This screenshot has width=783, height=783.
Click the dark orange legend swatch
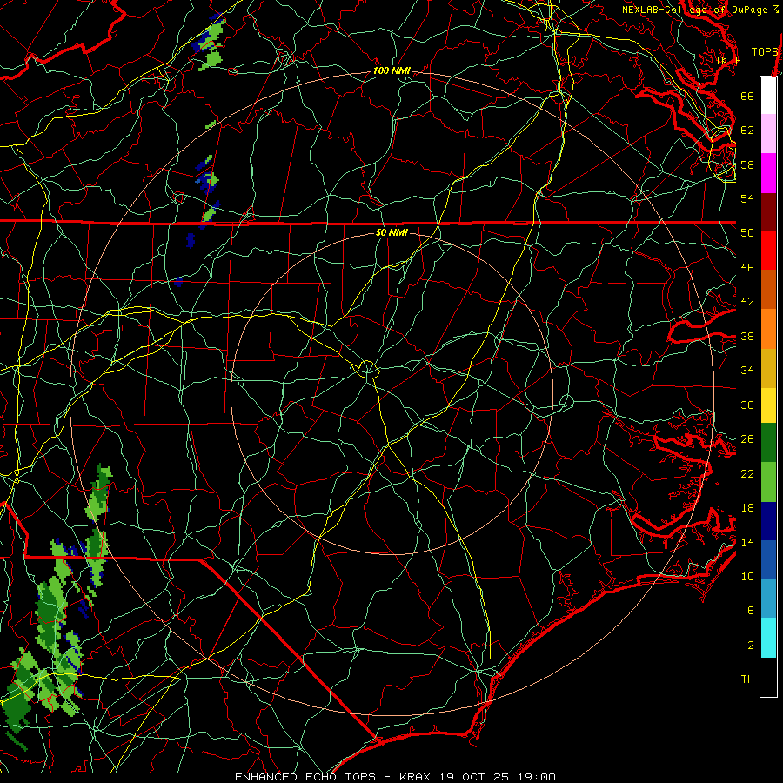pos(768,290)
